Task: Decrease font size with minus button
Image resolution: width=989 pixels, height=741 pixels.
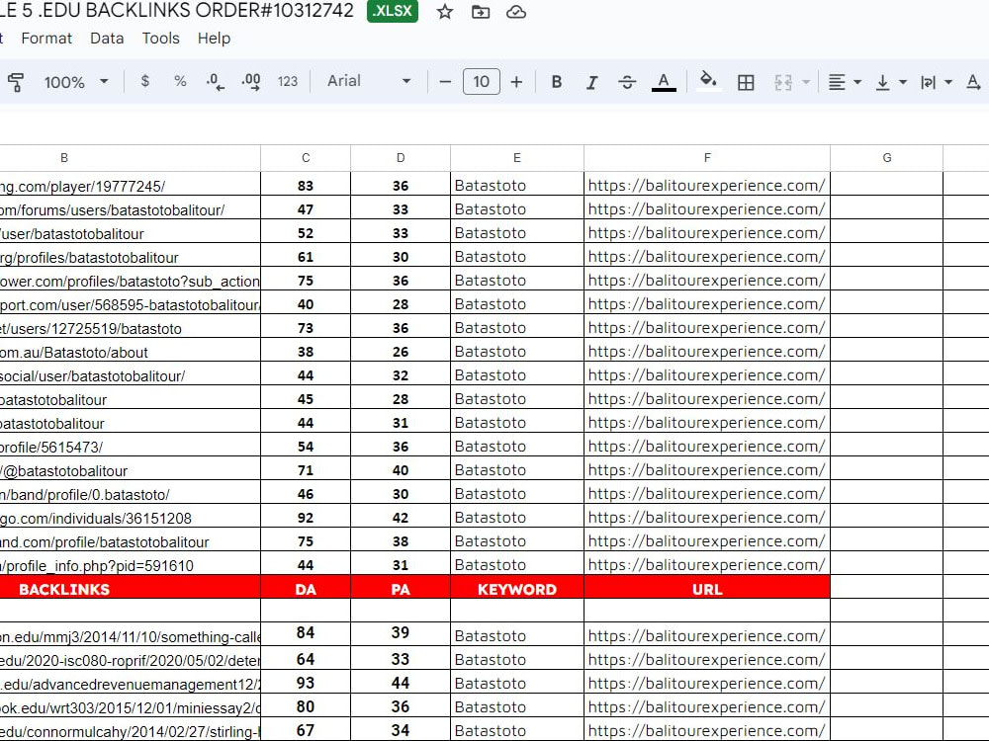Action: click(x=445, y=82)
